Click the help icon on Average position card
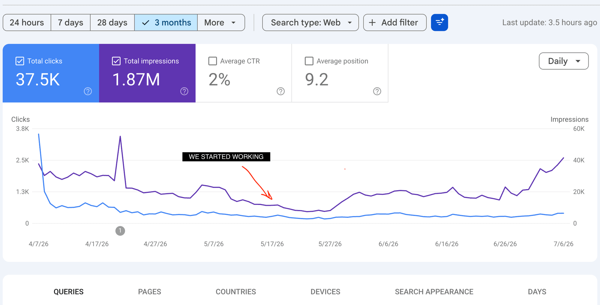This screenshot has height=305, width=600. coord(377,91)
